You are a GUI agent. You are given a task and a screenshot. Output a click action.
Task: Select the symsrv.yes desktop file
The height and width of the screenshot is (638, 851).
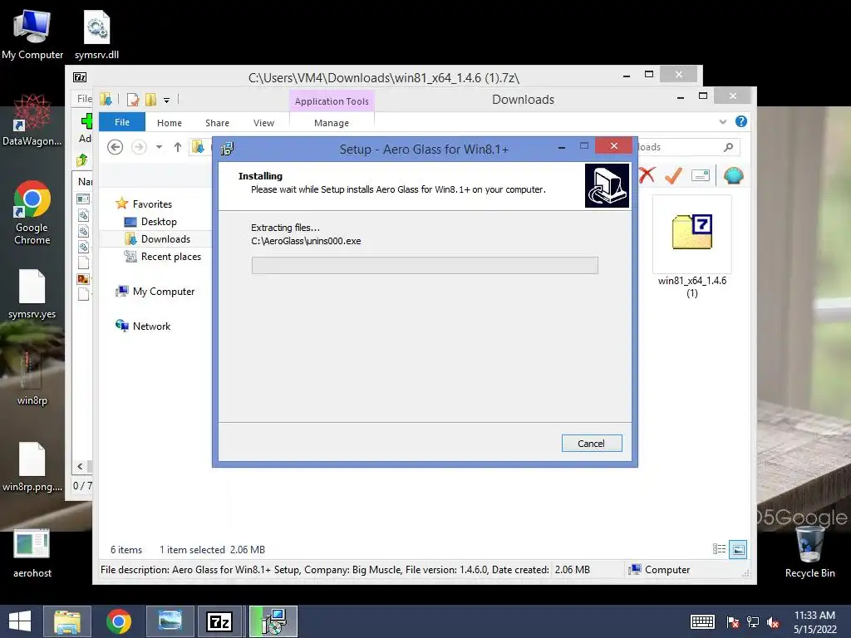[32, 294]
